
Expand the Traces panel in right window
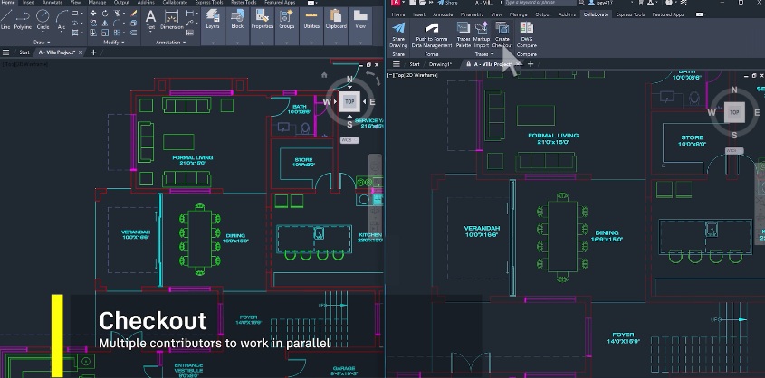pos(484,54)
